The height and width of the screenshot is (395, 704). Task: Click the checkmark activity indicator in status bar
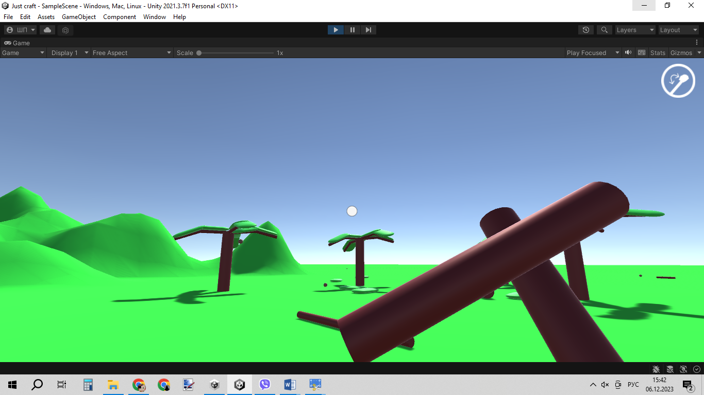[697, 369]
